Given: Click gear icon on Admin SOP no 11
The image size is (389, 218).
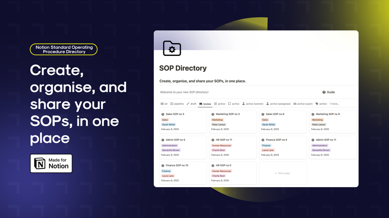Looking at the screenshot, I should [x=313, y=140].
